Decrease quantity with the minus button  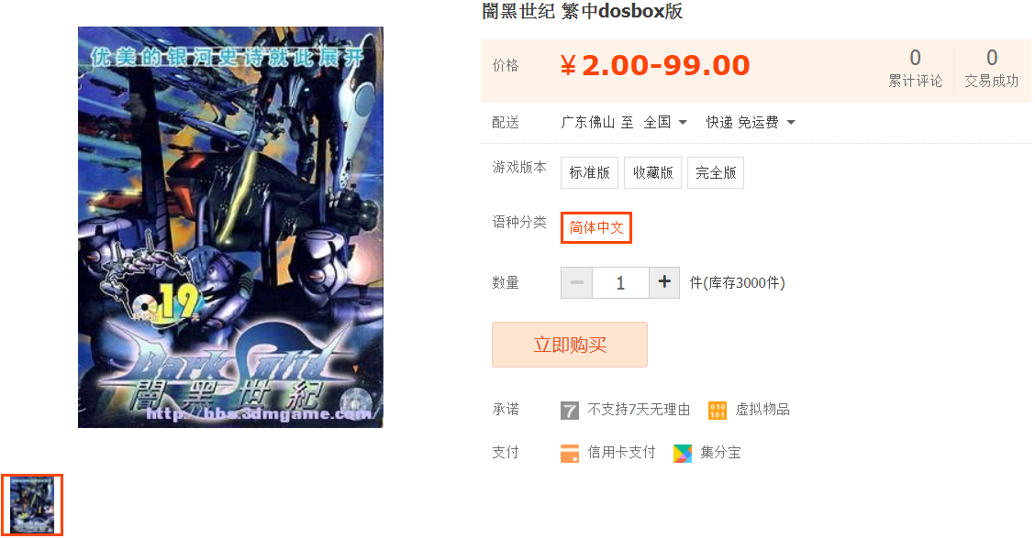pyautogui.click(x=576, y=282)
